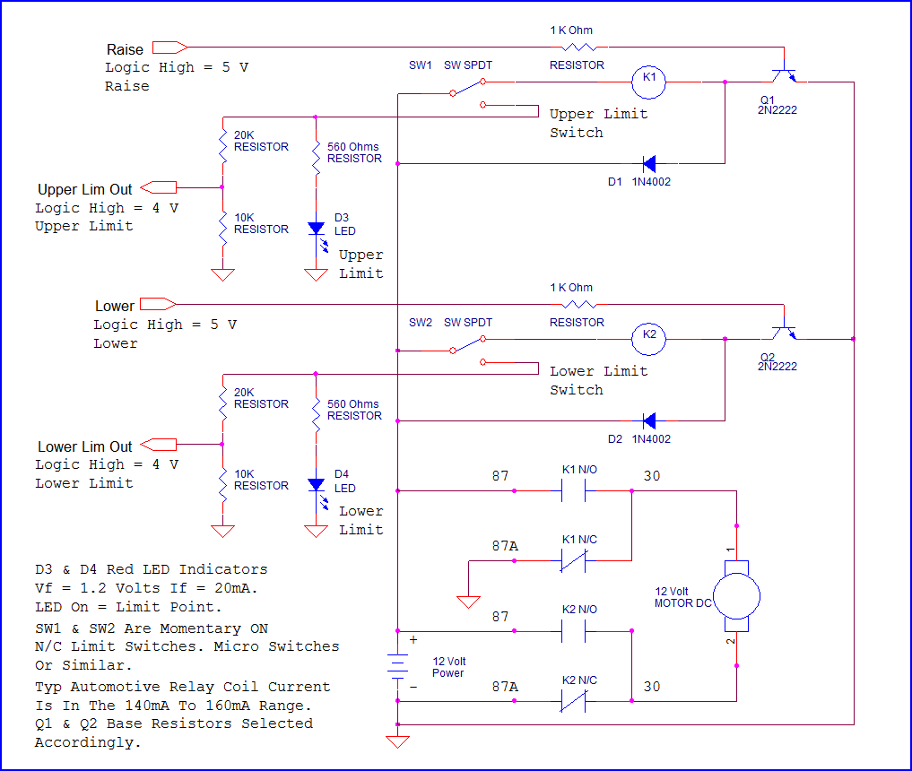The image size is (912, 771).
Task: Click the '12 Volt Power' label
Action: point(448,667)
